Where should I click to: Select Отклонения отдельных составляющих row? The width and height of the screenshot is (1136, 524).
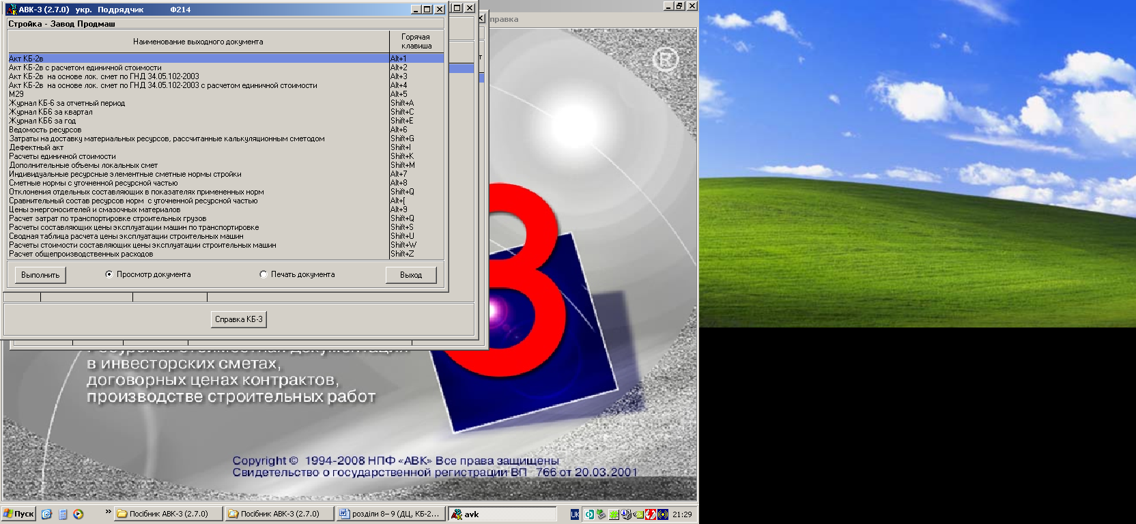[226, 192]
